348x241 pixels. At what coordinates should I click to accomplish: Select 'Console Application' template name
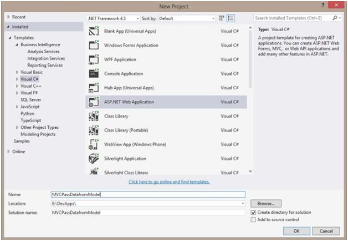pos(124,74)
